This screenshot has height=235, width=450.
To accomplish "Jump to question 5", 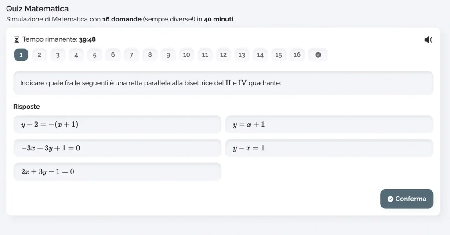I will click(x=94, y=55).
